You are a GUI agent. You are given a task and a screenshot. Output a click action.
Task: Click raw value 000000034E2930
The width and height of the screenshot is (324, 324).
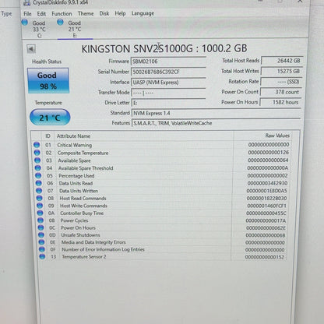(267, 183)
